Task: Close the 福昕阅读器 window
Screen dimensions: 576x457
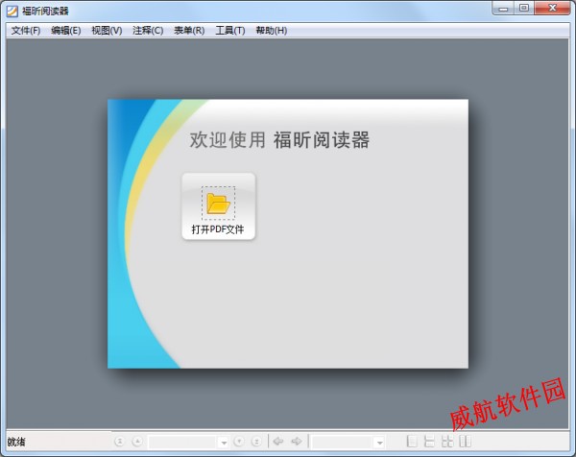Action: click(x=552, y=8)
